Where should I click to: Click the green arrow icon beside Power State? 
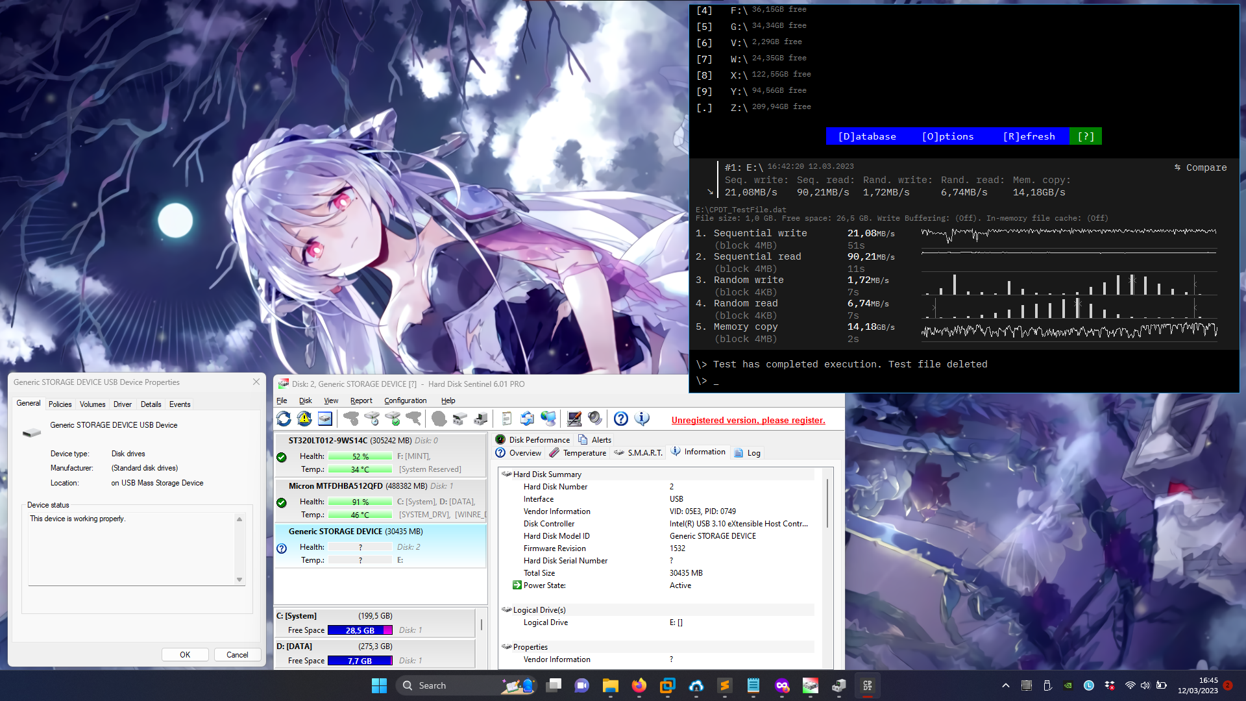517,585
